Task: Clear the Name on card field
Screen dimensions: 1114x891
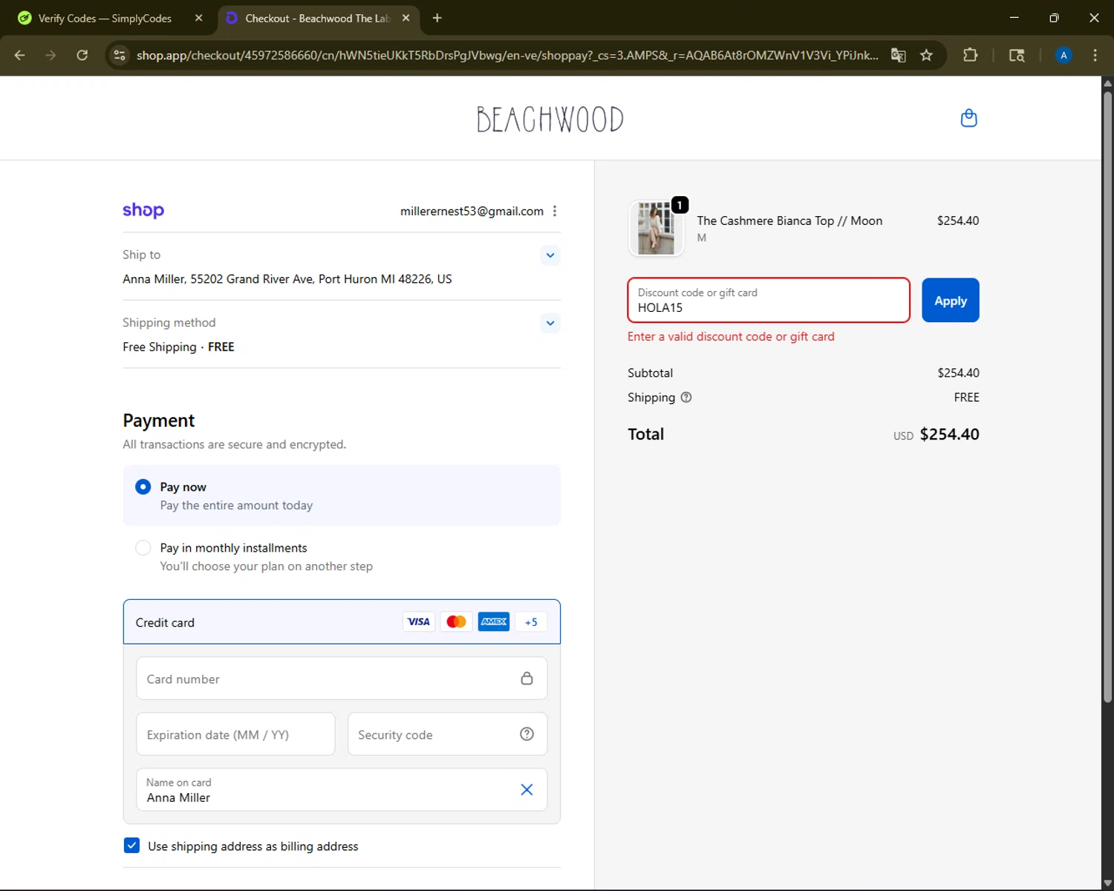Action: [x=527, y=789]
